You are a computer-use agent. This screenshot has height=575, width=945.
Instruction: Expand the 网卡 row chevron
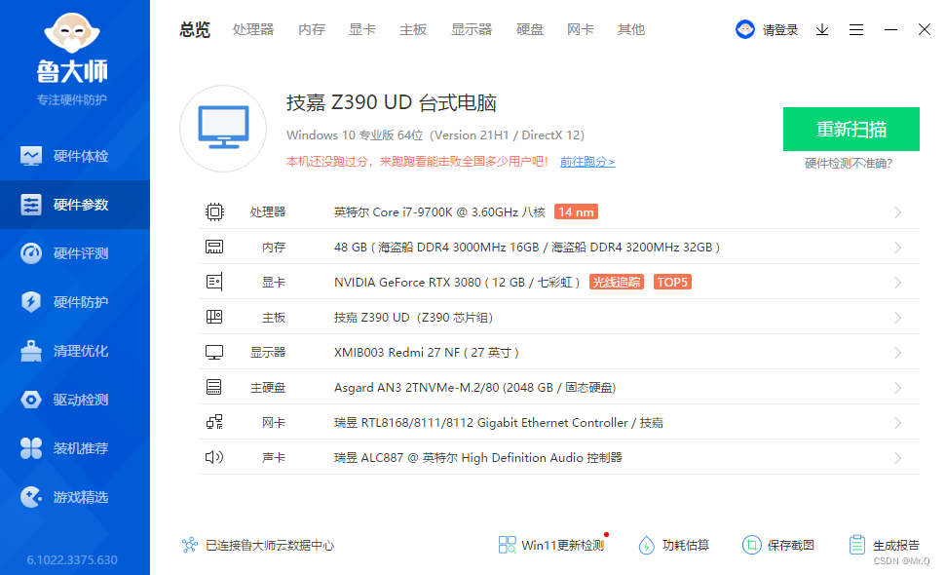point(898,423)
